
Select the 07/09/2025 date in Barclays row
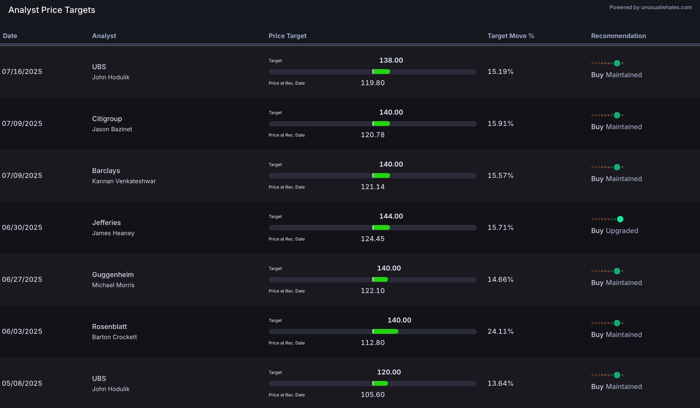[22, 175]
